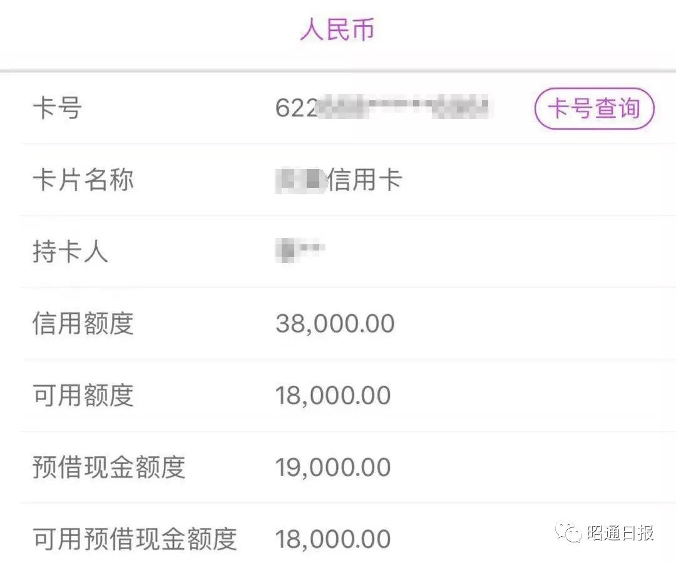Click the 卡片名称 label
Screen dimensions: 676x563
pyautogui.click(x=83, y=180)
